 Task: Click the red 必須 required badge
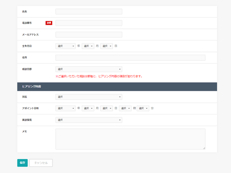coord(49,23)
